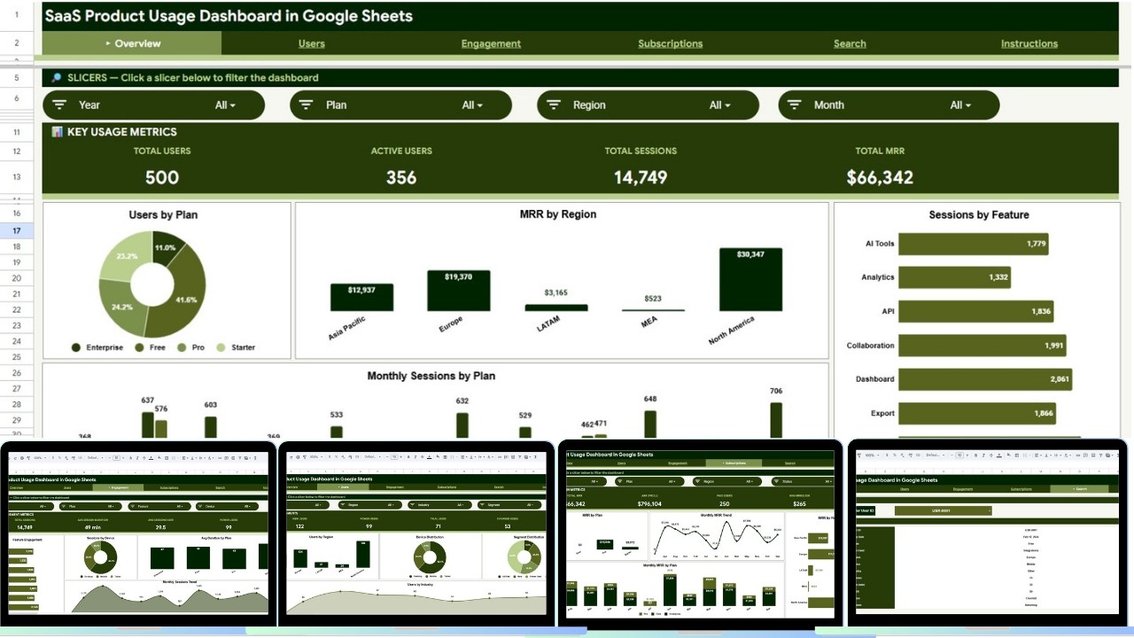Select the Dashboard 2,061 bar
1134x638 pixels.
point(985,379)
